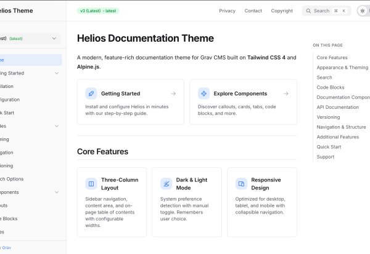
Task: Expand the Getting Started sidebar section chevron
Action: 57,73
